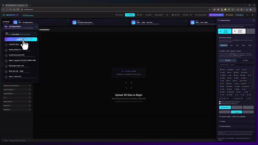Image resolution: width=258 pixels, height=145 pixels.
Task: Click the Splat → Twin / Mesh track icon
Action: [192, 22]
